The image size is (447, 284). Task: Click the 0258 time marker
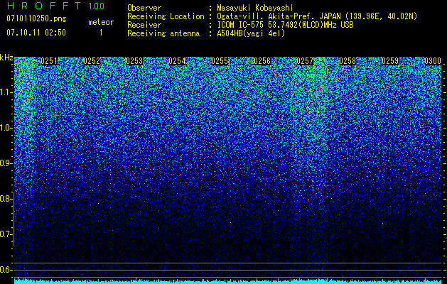click(348, 61)
